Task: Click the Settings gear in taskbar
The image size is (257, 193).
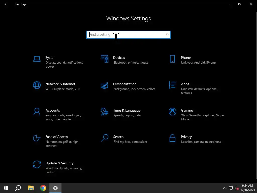Action: pyautogui.click(x=55, y=188)
